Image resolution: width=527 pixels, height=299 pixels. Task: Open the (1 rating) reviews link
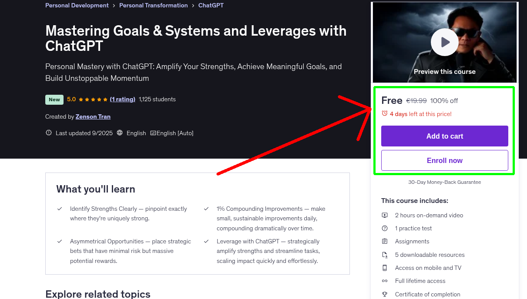coord(123,99)
